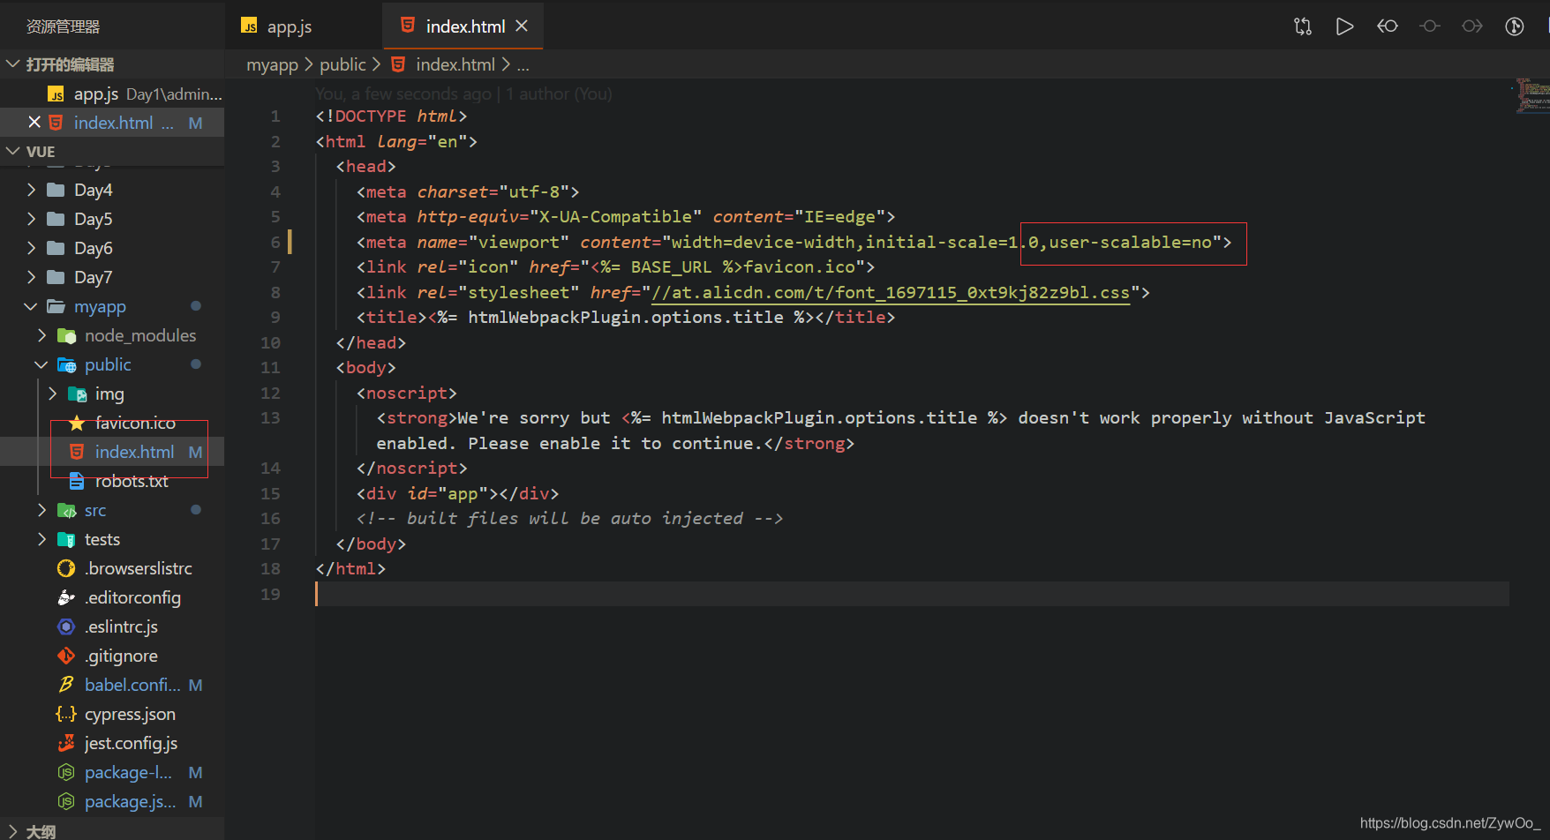
Task: Expand the tests folder
Action: [41, 539]
